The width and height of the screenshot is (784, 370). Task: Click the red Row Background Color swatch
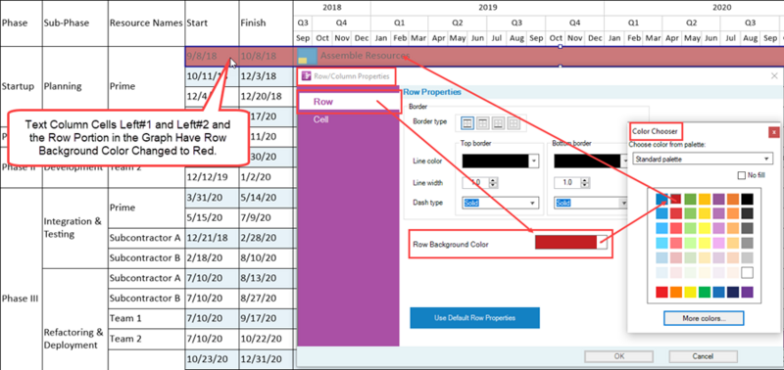pos(566,242)
